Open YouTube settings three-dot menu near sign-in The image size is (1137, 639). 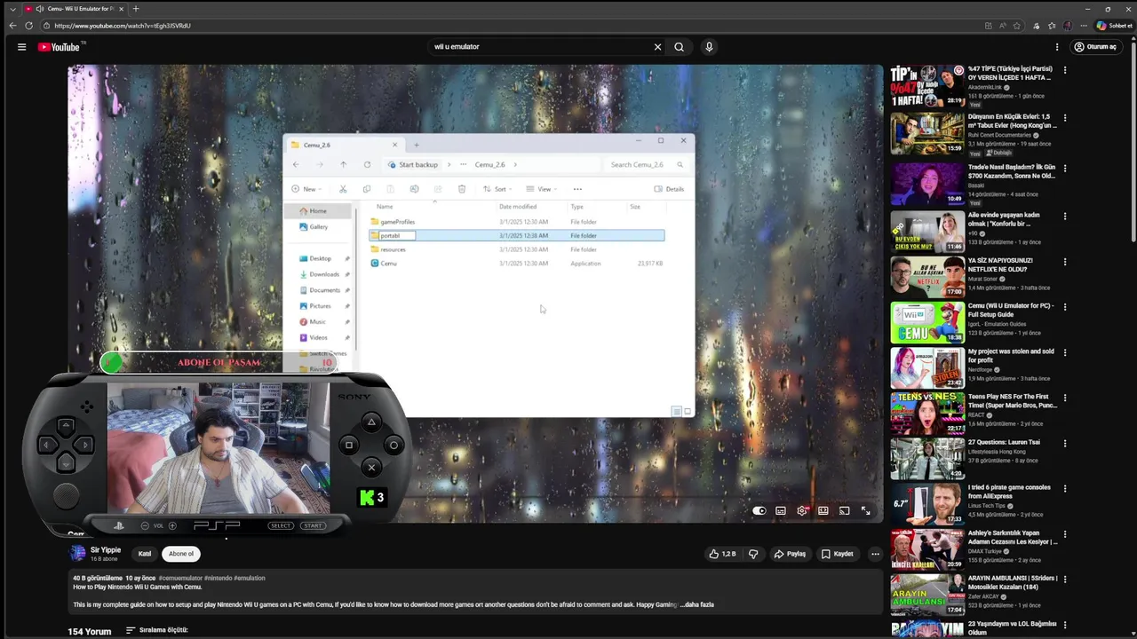pos(1057,47)
